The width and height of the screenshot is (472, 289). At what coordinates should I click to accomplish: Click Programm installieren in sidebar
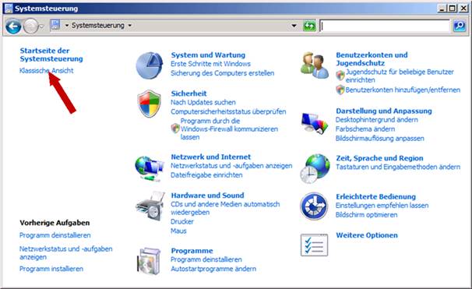click(51, 269)
